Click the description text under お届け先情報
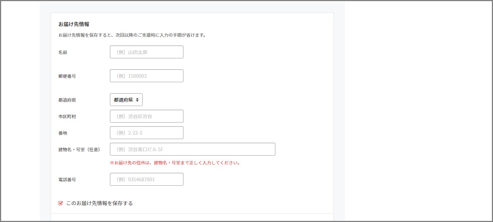Image resolution: width=493 pixels, height=222 pixels. [x=132, y=35]
